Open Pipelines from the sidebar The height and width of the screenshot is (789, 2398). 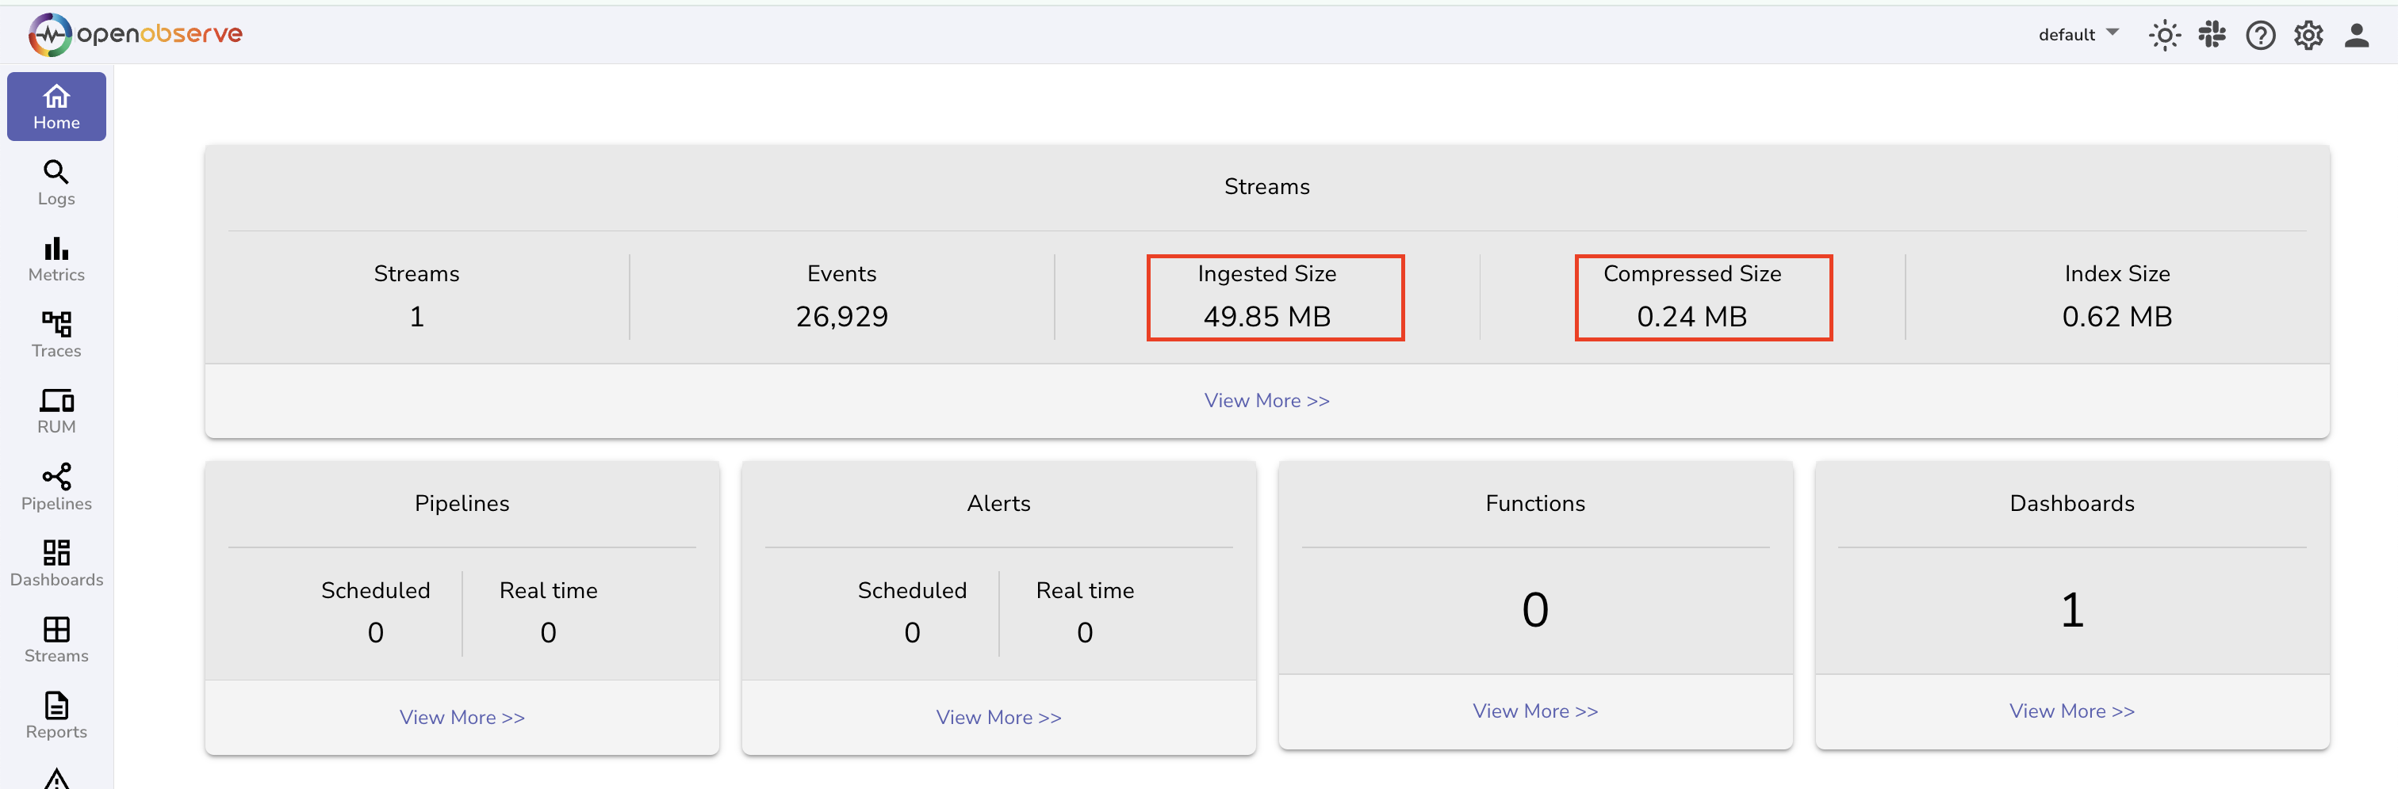[x=56, y=487]
